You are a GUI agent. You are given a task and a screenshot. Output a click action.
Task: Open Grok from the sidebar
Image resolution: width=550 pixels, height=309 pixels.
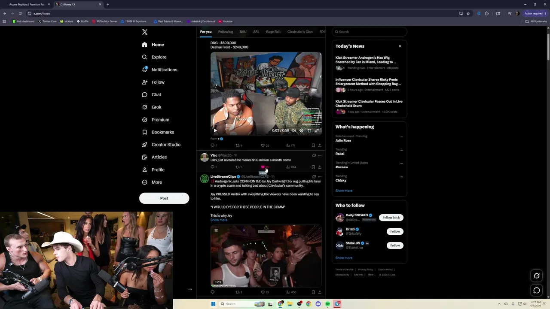pos(151,107)
